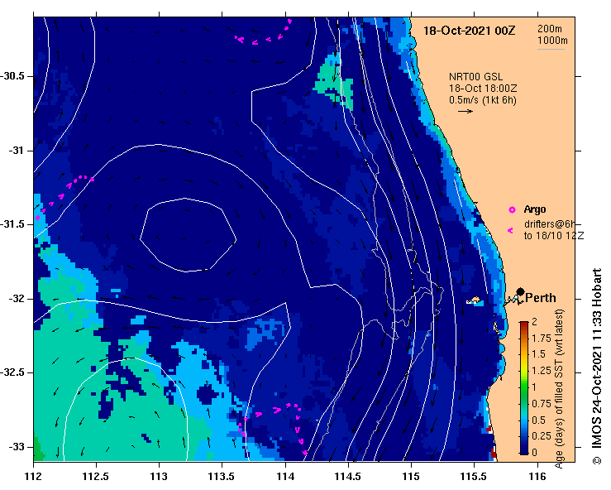Screen dimensions: 611x490
Task: Click the Argo legend label
Action: tap(535, 209)
